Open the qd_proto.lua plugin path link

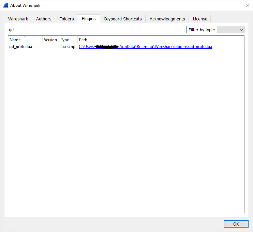(145, 47)
